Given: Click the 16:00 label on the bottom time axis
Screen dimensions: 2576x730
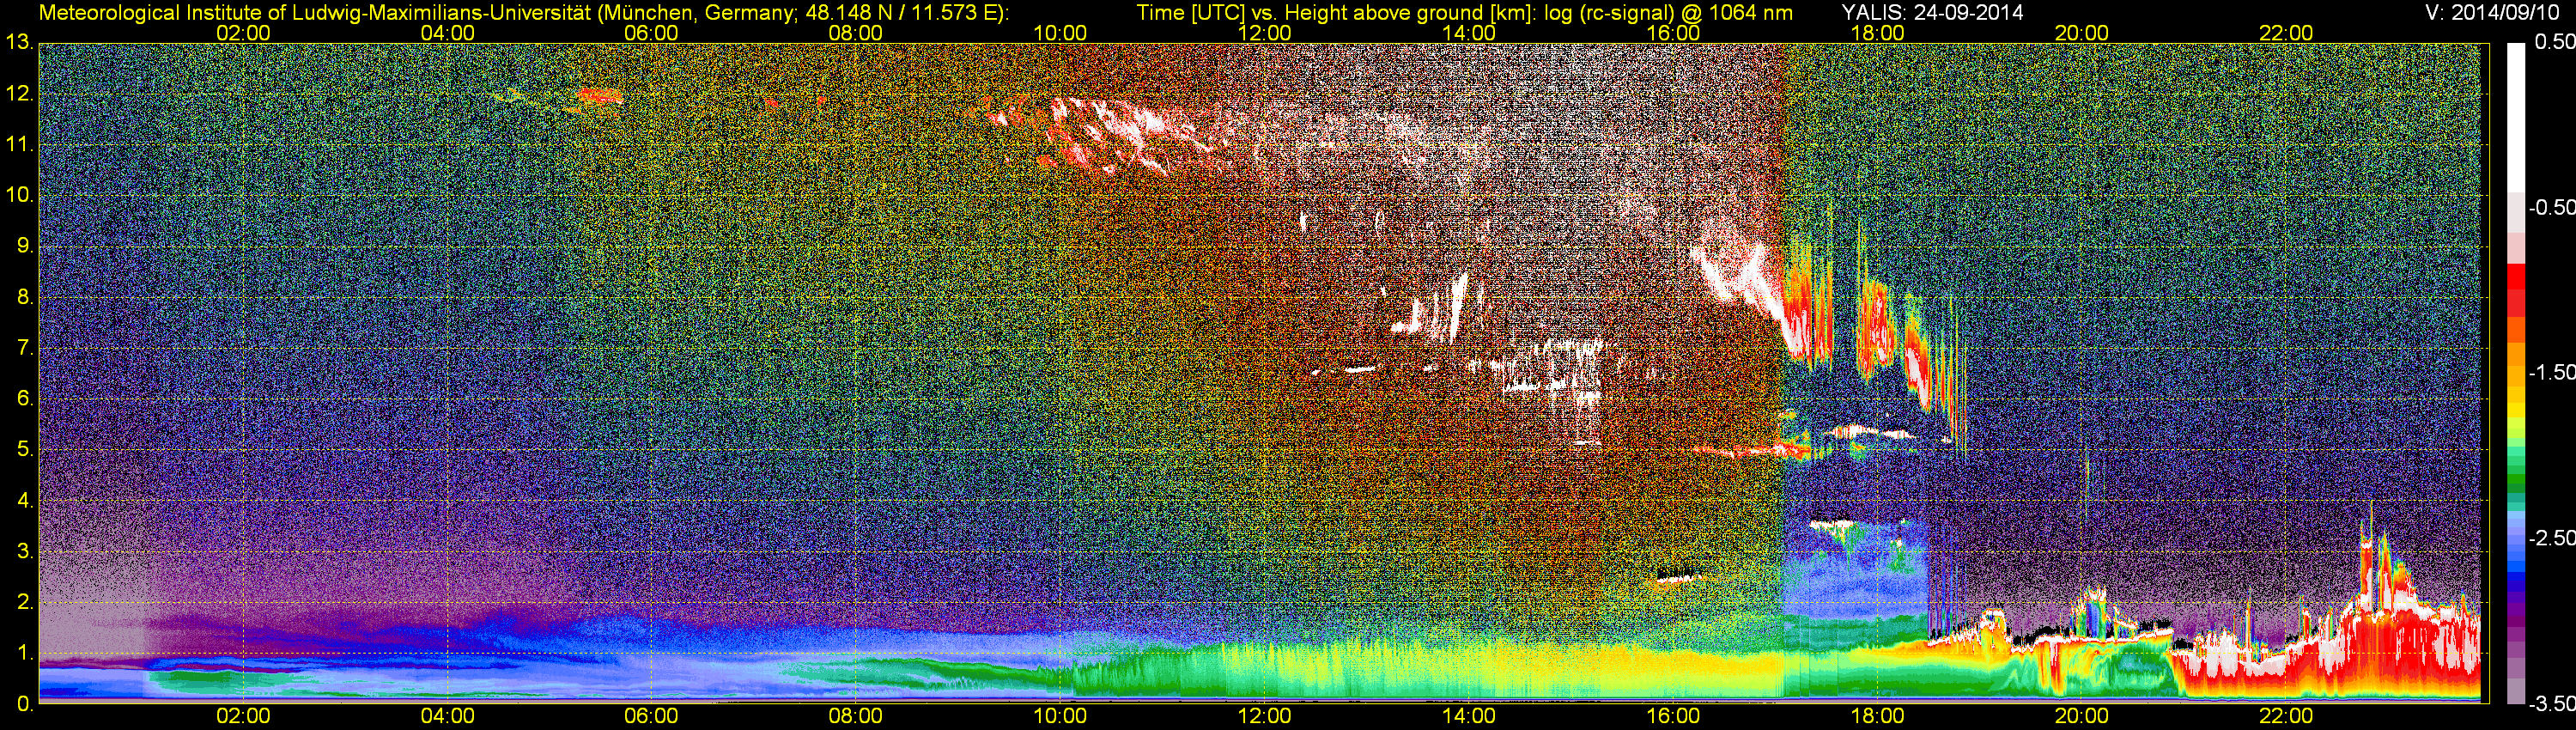Looking at the screenshot, I should point(1673,717).
